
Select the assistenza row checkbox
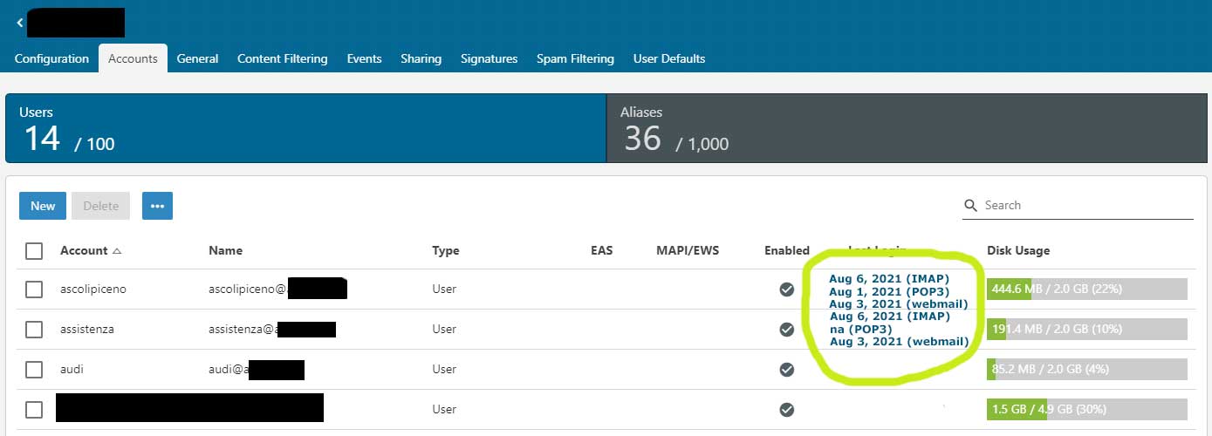34,330
